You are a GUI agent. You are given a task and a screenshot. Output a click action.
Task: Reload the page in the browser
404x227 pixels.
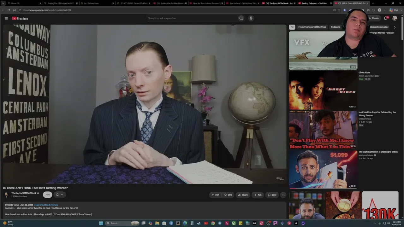click(x=9, y=10)
